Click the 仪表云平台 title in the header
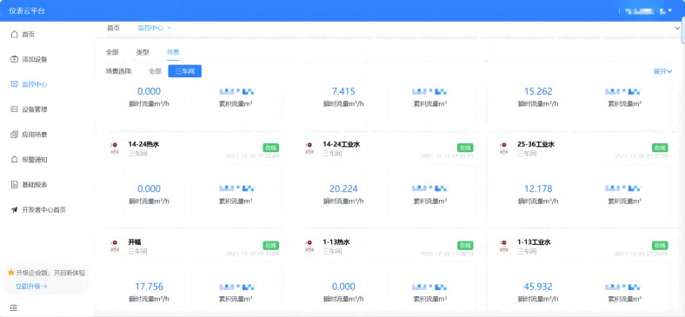The image size is (685, 317). (x=27, y=11)
